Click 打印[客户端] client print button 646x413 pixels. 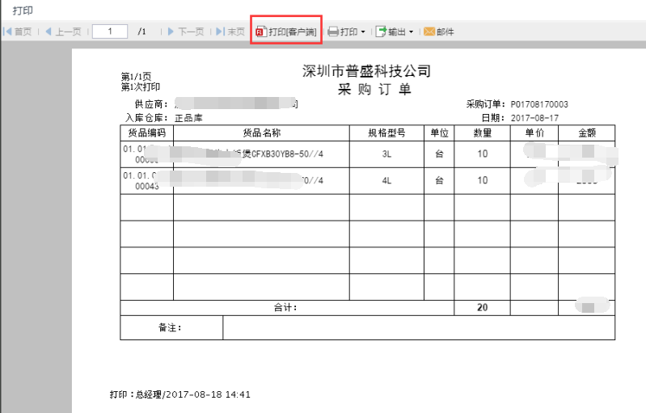click(x=286, y=32)
